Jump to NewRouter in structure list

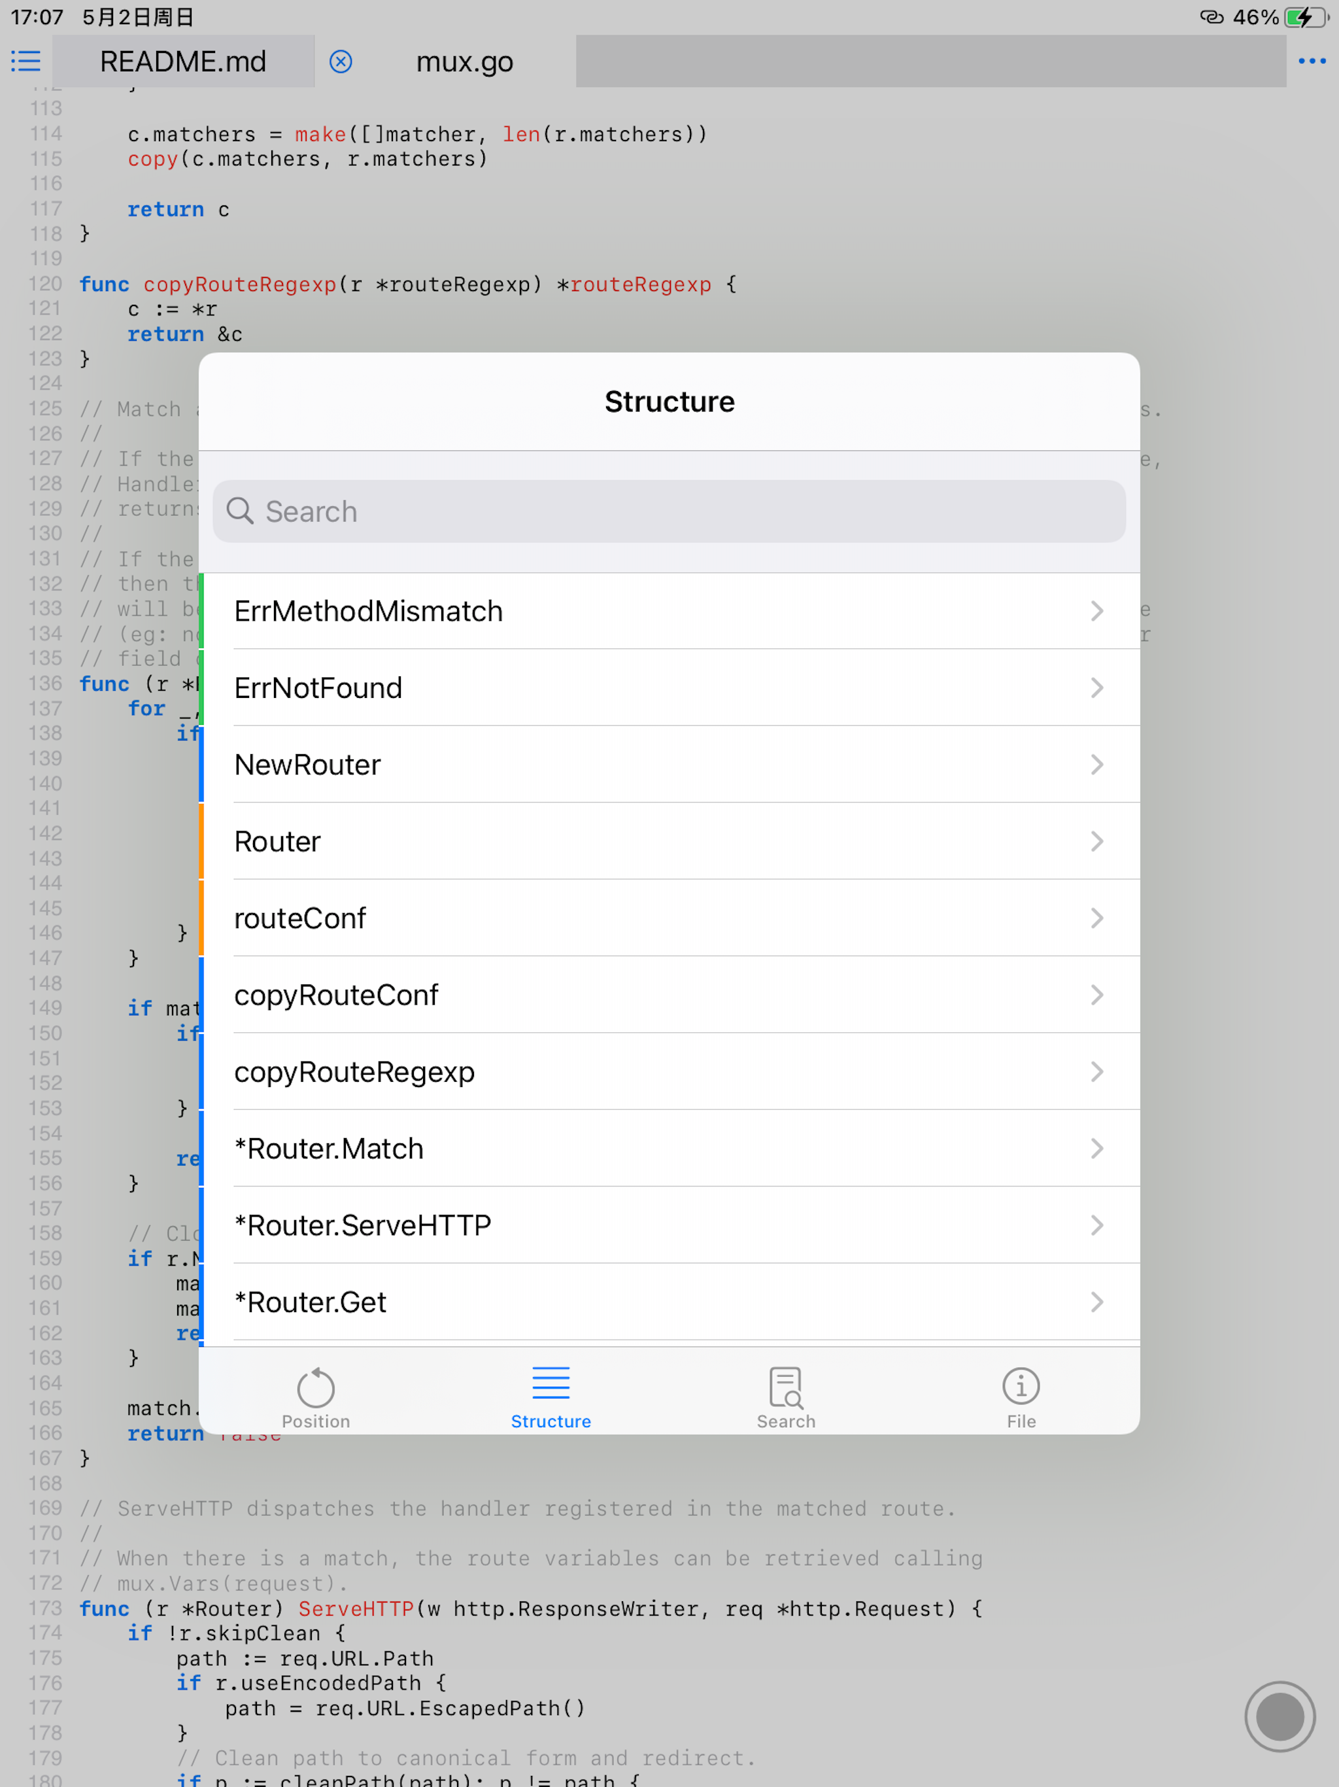click(308, 764)
